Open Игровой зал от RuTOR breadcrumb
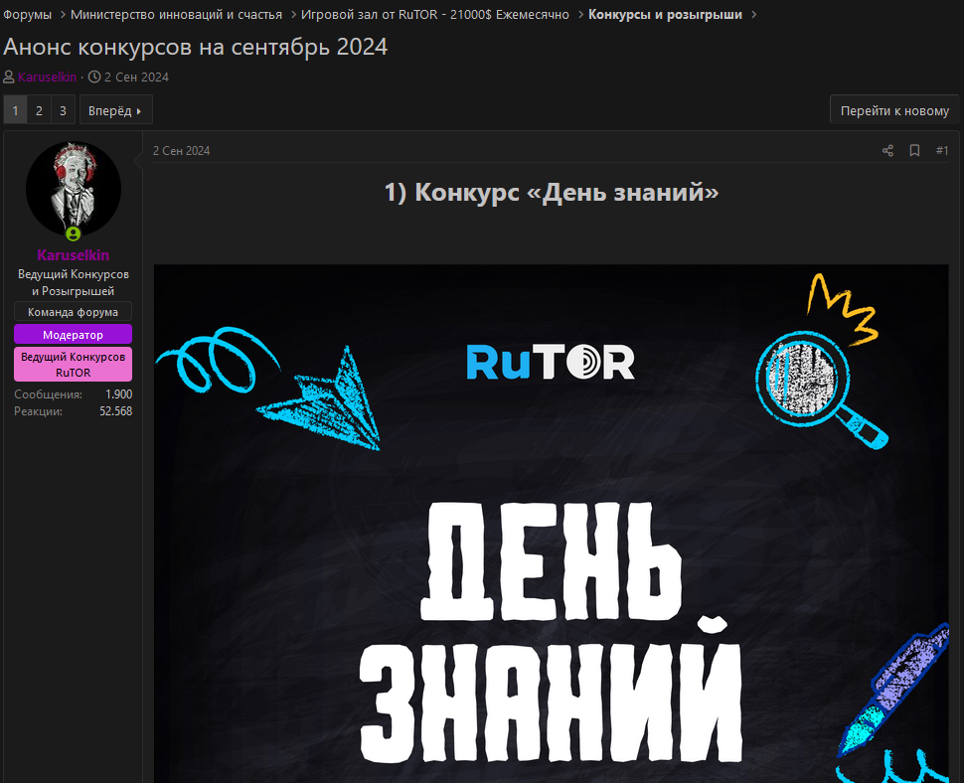 435,14
